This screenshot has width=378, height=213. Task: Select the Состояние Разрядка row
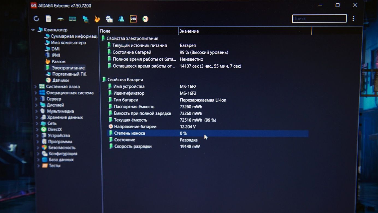pos(208,140)
